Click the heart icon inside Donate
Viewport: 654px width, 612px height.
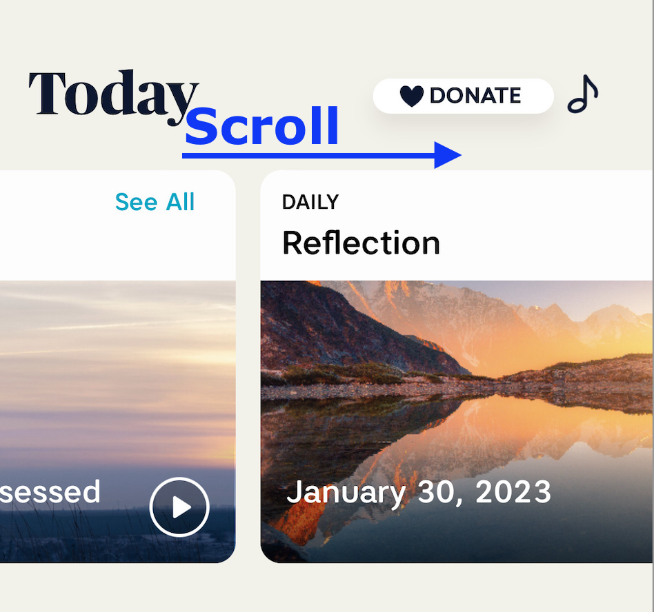click(411, 96)
